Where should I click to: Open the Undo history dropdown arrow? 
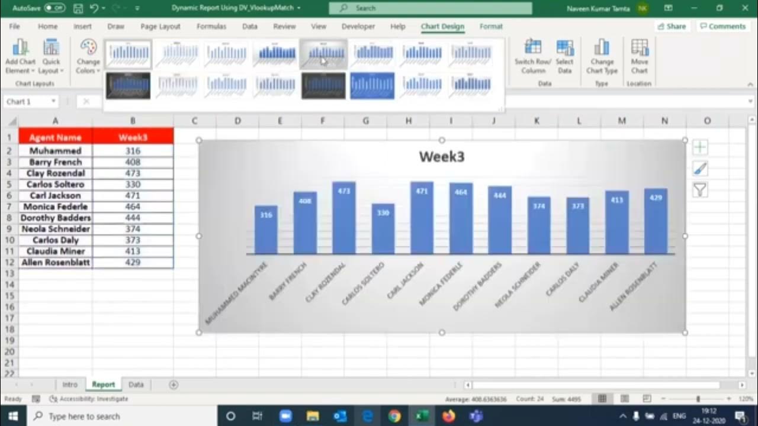click(104, 8)
